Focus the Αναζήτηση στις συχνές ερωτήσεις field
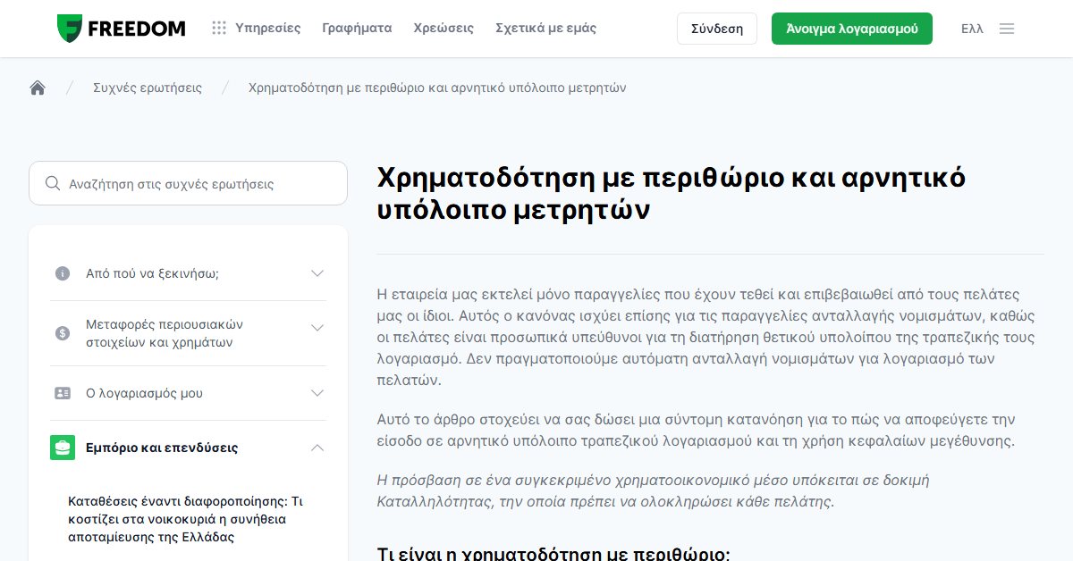 coord(188,183)
